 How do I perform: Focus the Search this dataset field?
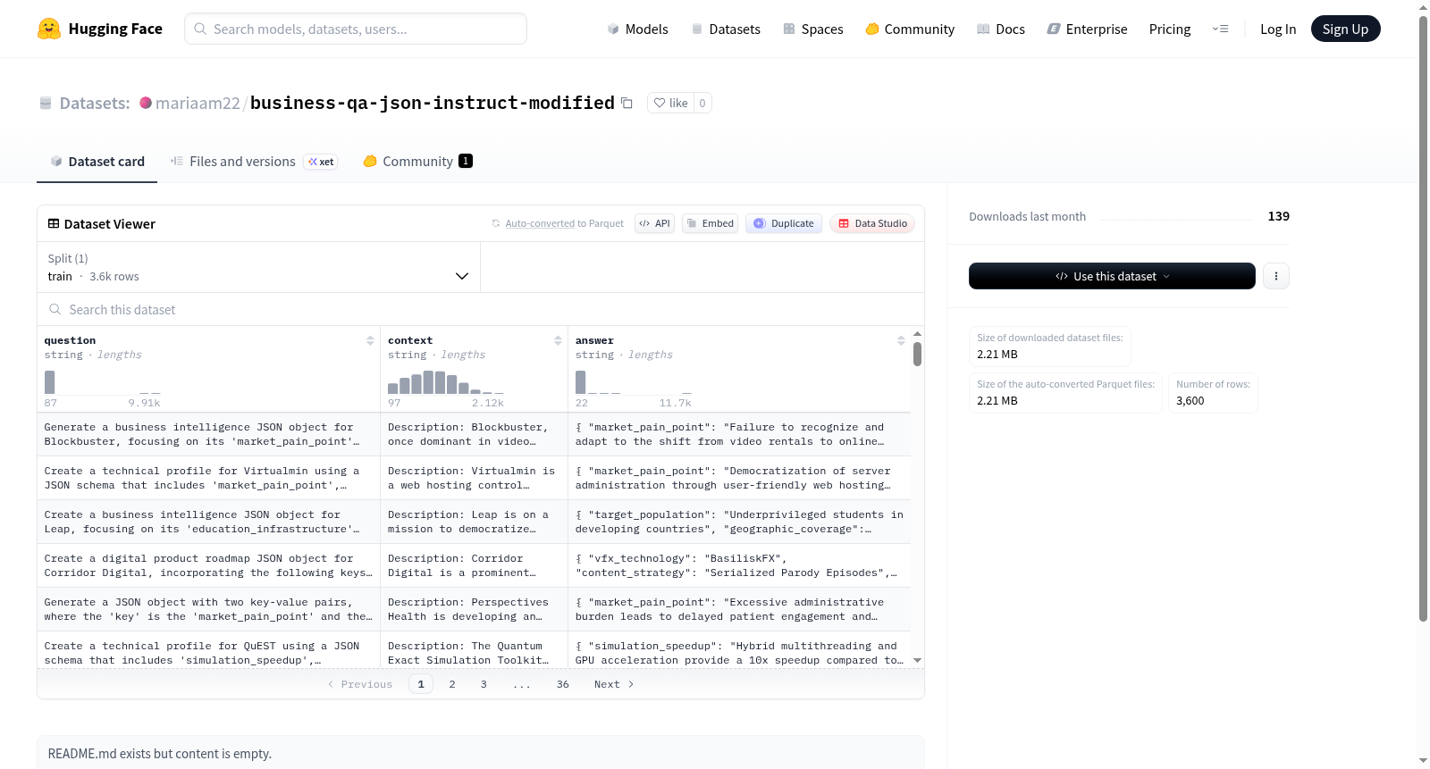(x=481, y=309)
